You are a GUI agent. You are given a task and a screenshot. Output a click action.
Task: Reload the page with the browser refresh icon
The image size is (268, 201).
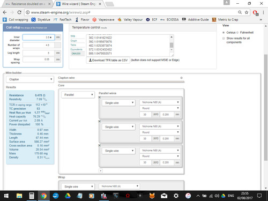[19, 12]
